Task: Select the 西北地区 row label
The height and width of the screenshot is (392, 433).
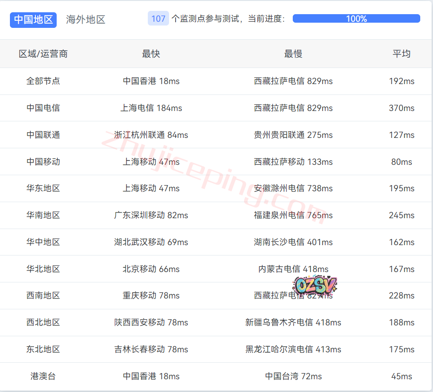Action: 43,323
